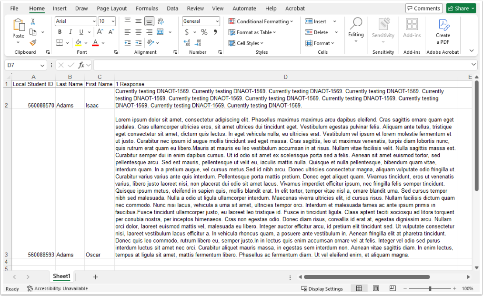This screenshot has width=483, height=296.
Task: Switch to the Data tab
Action: [172, 8]
